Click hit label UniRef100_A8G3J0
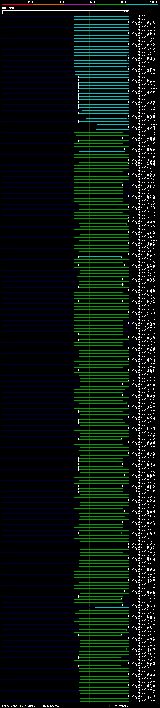Screen dimensions: 160x708 143,243
